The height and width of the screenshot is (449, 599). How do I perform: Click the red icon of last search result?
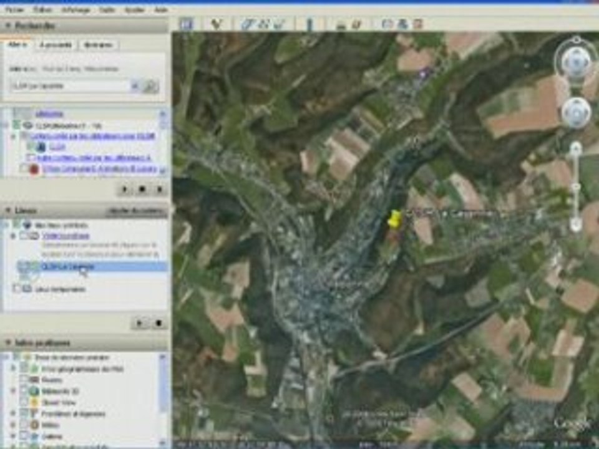34,169
